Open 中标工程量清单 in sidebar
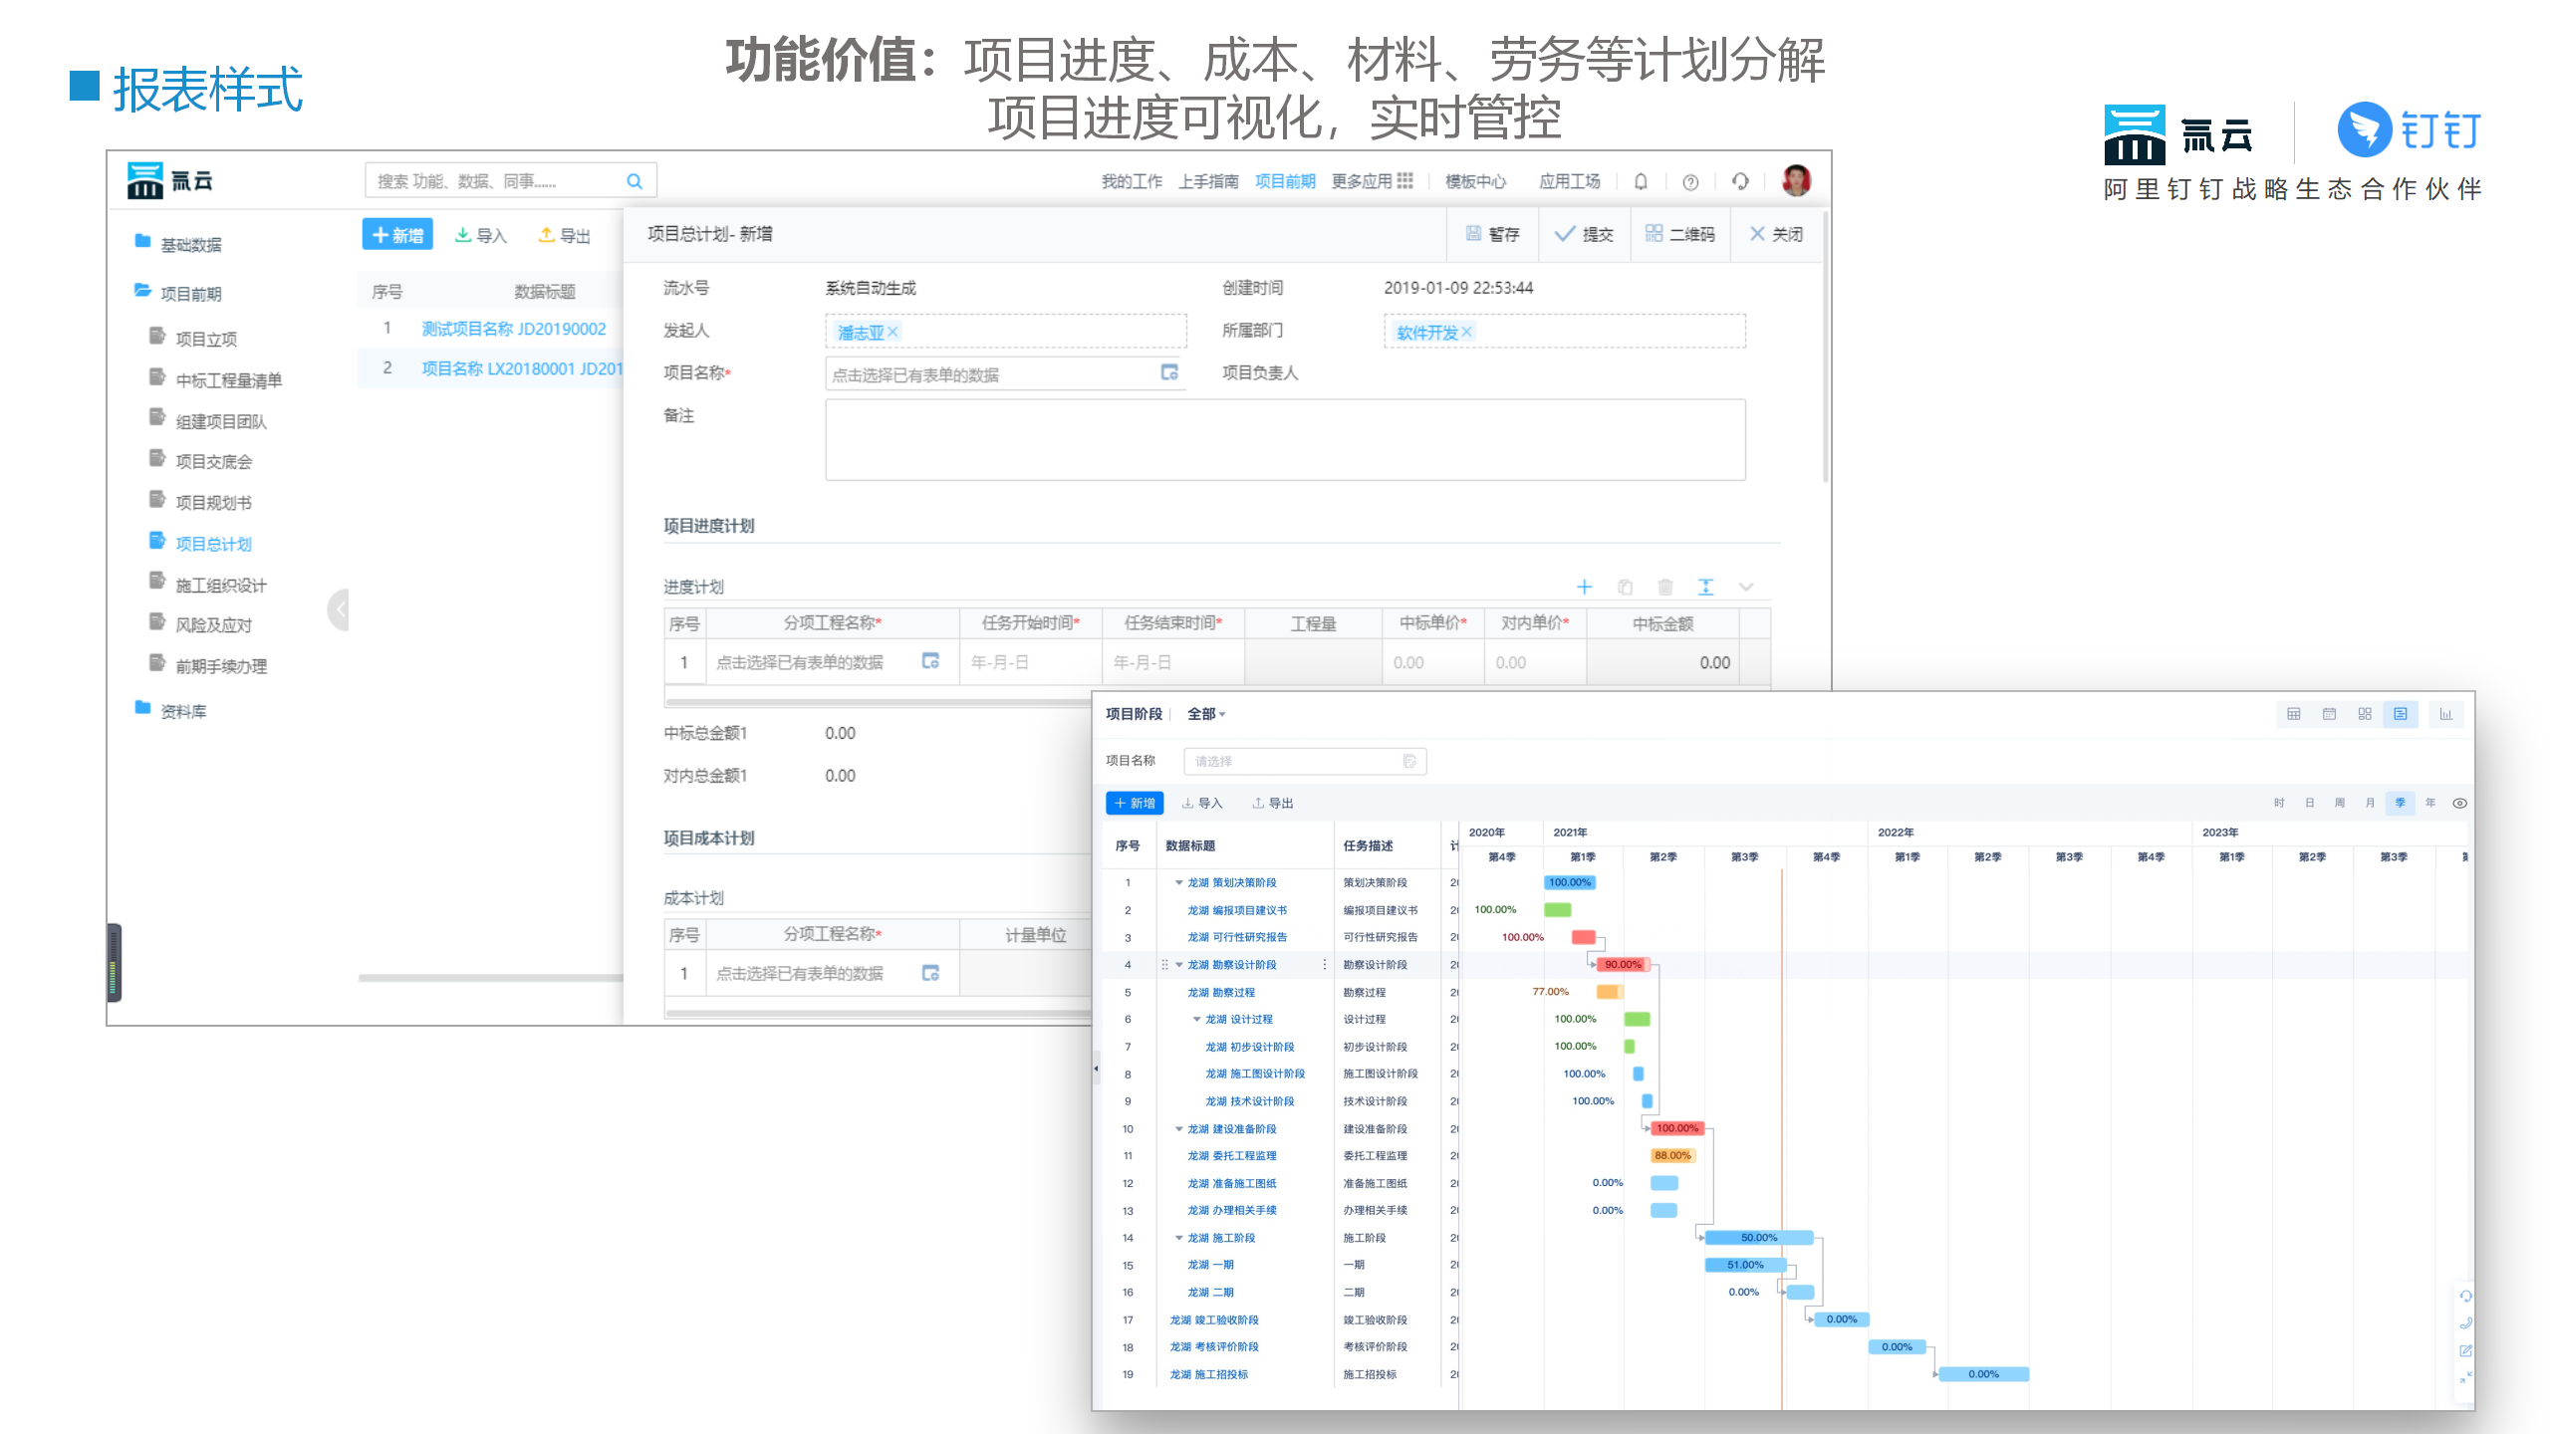Image resolution: width=2550 pixels, height=1434 pixels. point(216,379)
